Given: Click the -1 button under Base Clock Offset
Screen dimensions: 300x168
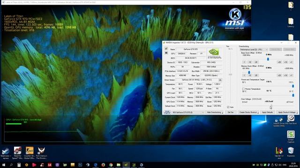Looking at the screenshot, I should [x=244, y=62].
